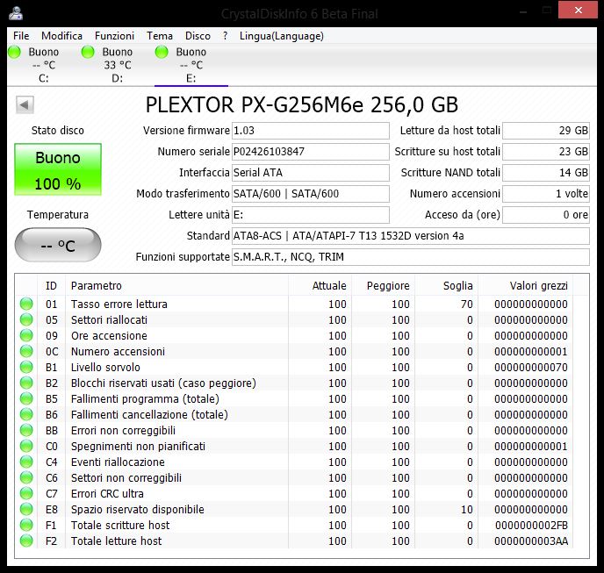Click status icon for Ore accensione row
Image resolution: width=604 pixels, height=573 pixels.
pos(26,335)
